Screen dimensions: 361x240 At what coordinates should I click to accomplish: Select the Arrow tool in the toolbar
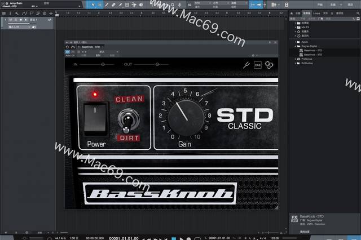[x=93, y=5]
